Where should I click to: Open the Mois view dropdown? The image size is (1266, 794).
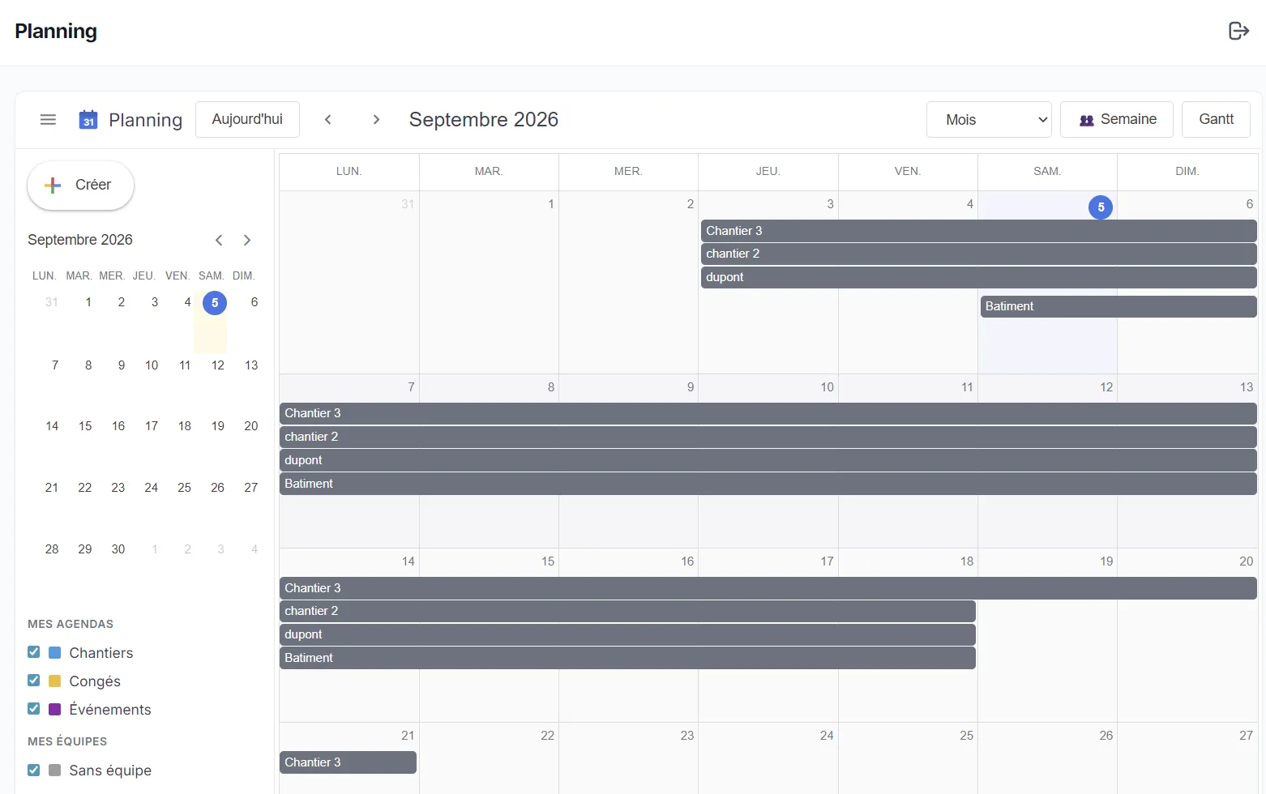989,119
